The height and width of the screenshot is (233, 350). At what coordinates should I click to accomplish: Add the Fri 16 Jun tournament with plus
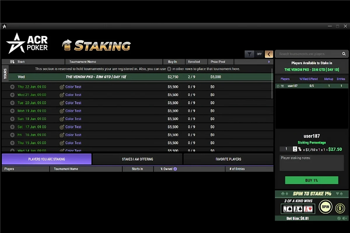(12, 135)
